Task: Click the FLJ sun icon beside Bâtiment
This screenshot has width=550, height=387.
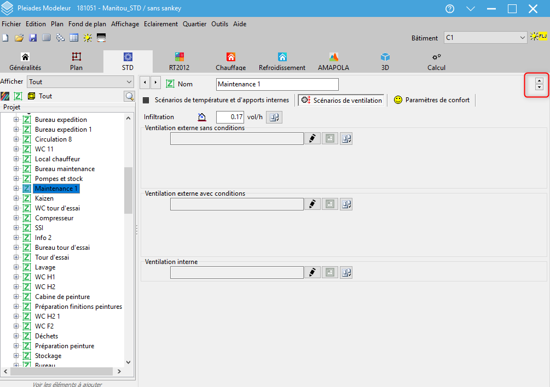Action: 539,37
